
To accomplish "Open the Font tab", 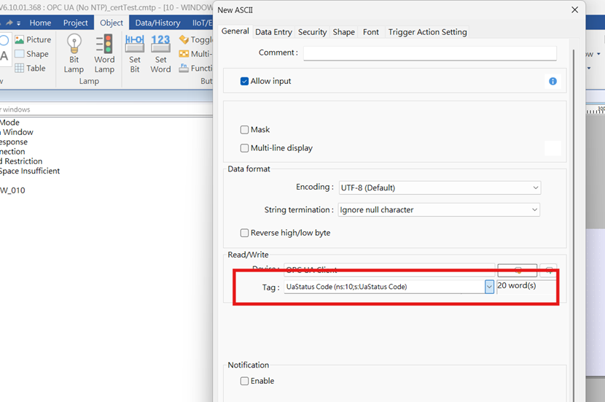I will (371, 32).
